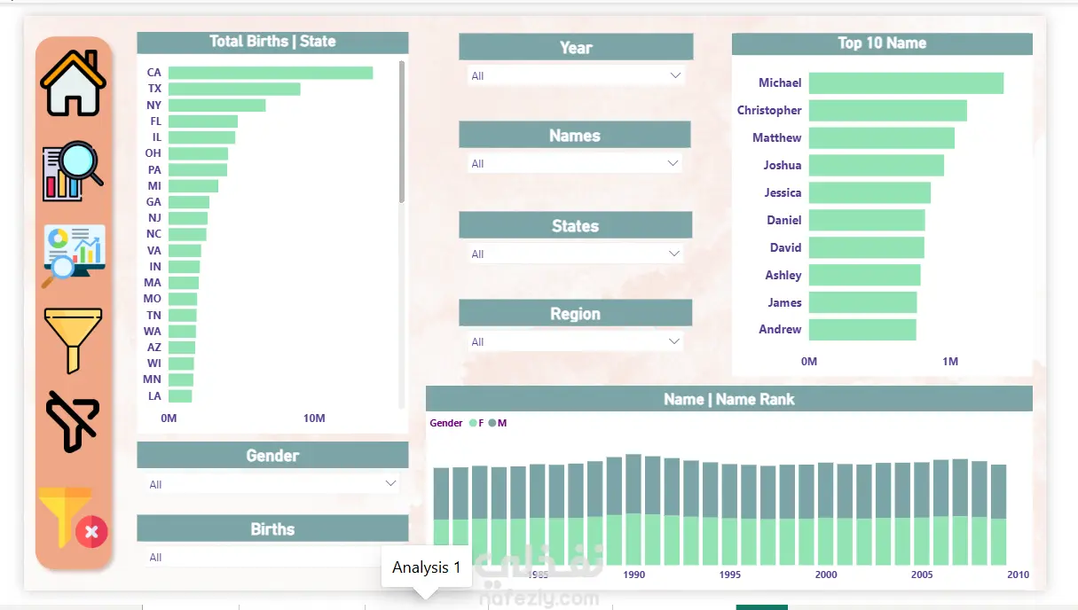Click the 10M axis label in state chart
Image resolution: width=1078 pixels, height=610 pixels.
click(314, 418)
